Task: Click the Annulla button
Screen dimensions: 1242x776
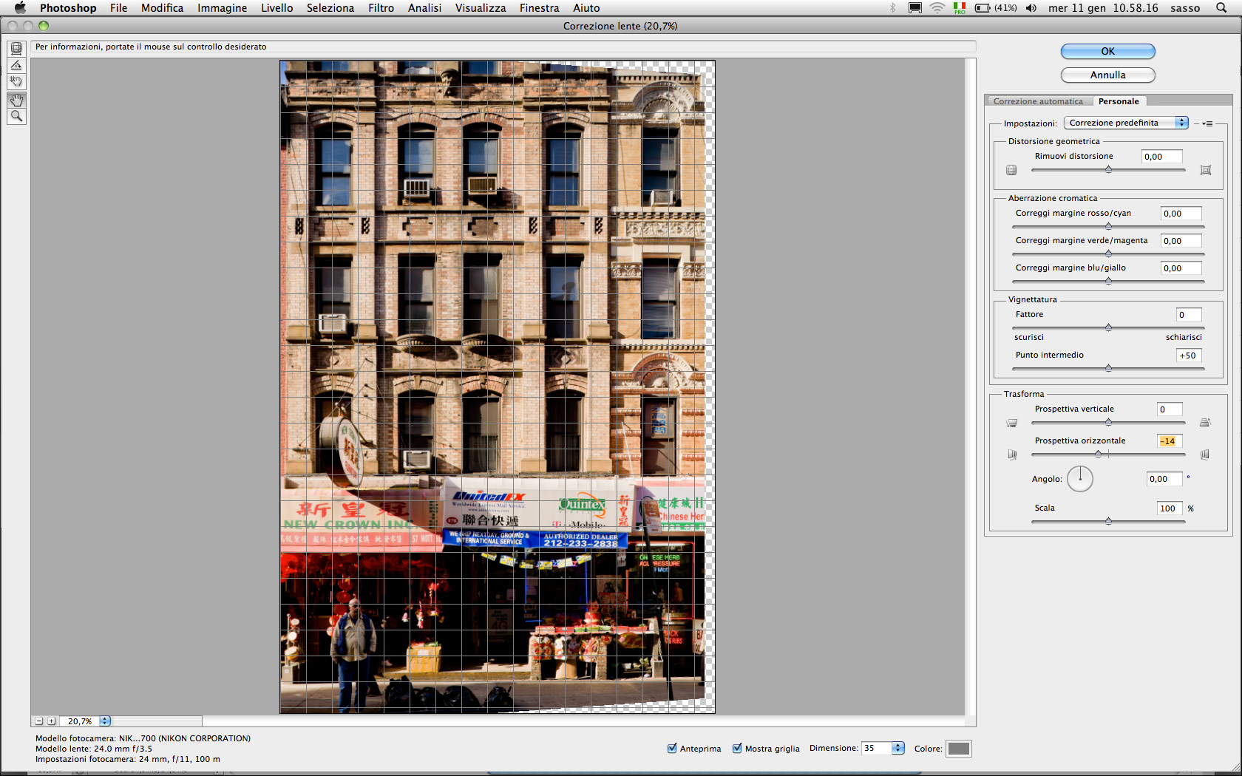Action: [x=1107, y=75]
